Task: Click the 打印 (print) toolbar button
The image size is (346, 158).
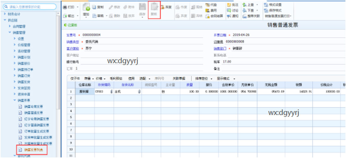Action: point(69,7)
